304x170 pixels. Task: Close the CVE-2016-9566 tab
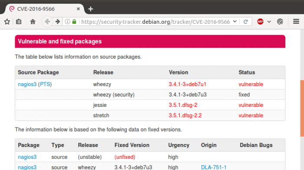pos(78,9)
